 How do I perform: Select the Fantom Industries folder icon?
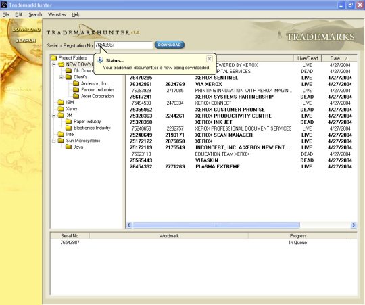pyautogui.click(x=76, y=90)
